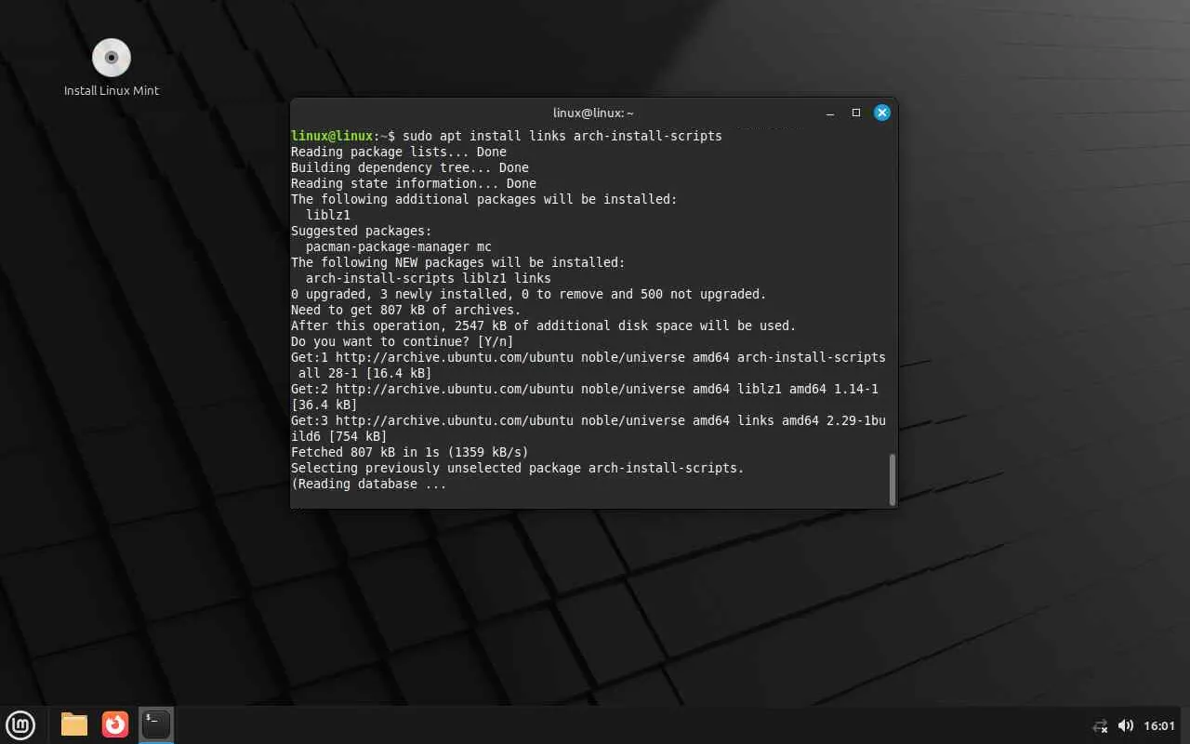
Task: Launch the file manager from the taskbar
Action: pyautogui.click(x=74, y=724)
